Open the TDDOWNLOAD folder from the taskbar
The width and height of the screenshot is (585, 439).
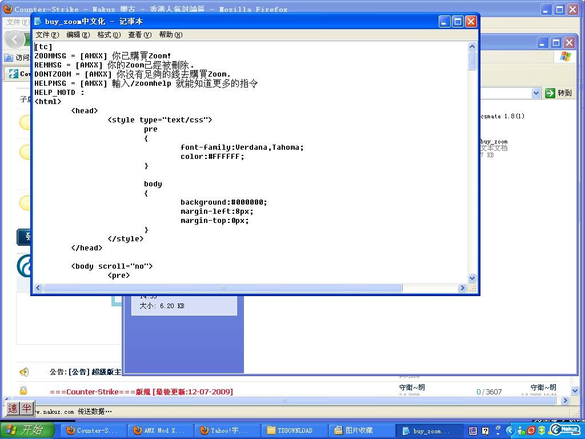click(295, 431)
